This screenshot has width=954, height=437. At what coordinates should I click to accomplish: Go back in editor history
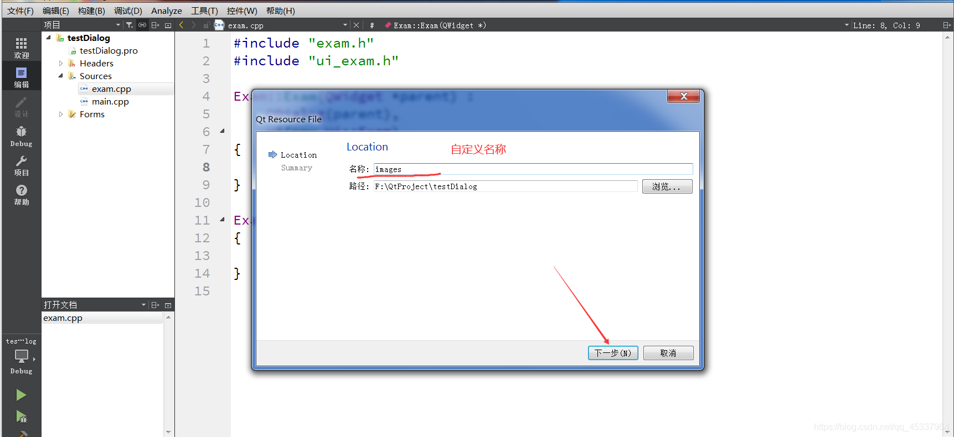coord(181,25)
